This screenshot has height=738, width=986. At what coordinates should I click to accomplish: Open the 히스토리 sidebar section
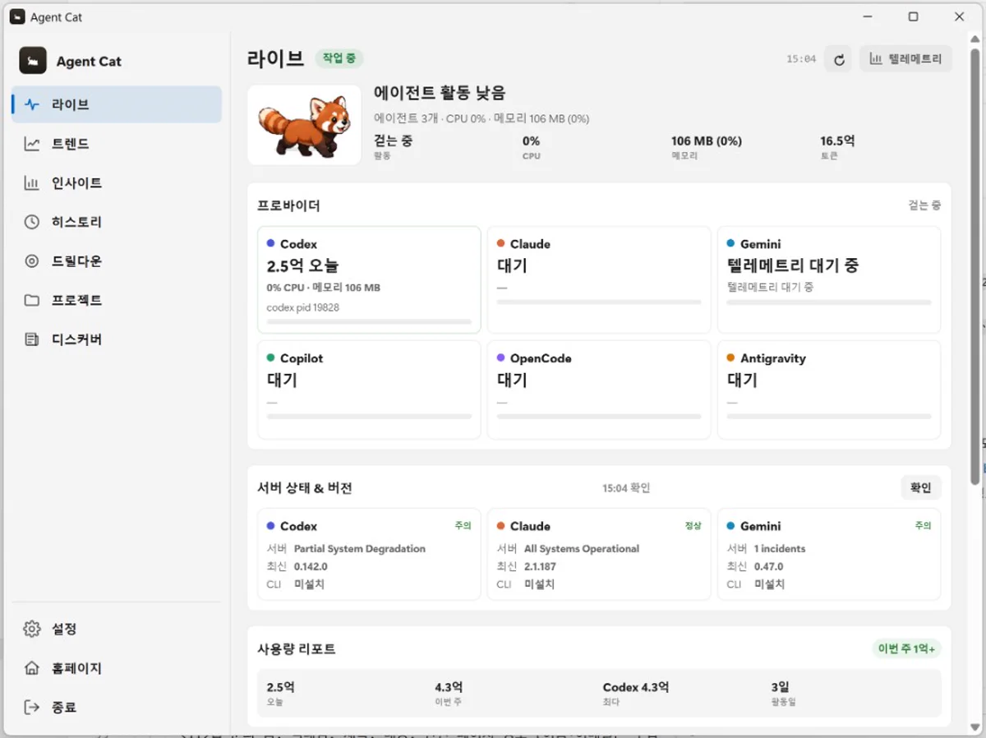(x=117, y=222)
